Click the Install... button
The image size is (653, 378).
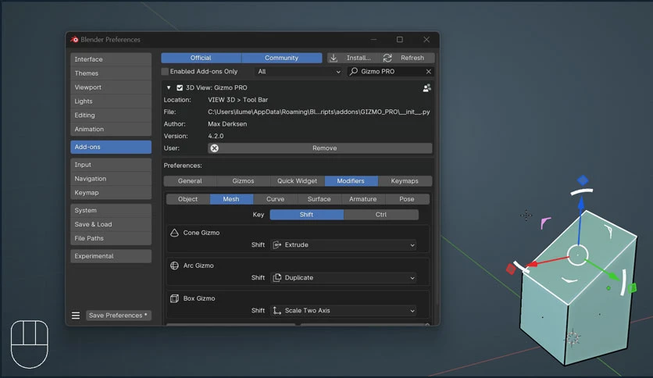(x=354, y=58)
